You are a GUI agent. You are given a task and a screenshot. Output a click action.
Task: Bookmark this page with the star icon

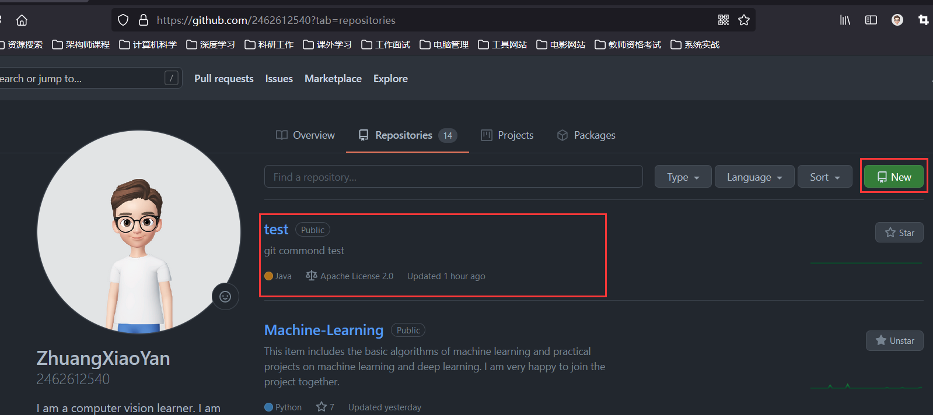coord(744,20)
